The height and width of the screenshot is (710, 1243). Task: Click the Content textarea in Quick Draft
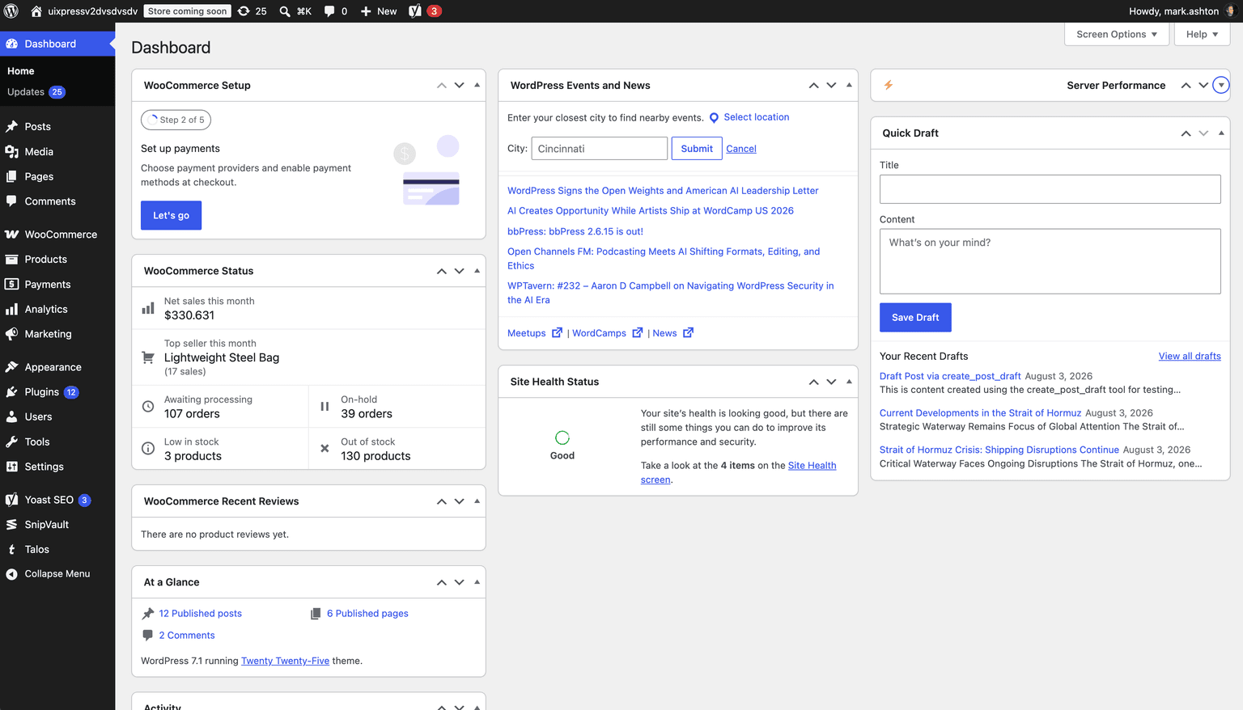click(x=1050, y=261)
